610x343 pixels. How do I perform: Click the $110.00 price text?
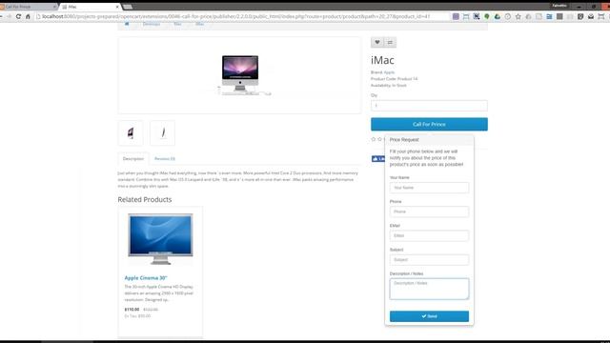[132, 310]
